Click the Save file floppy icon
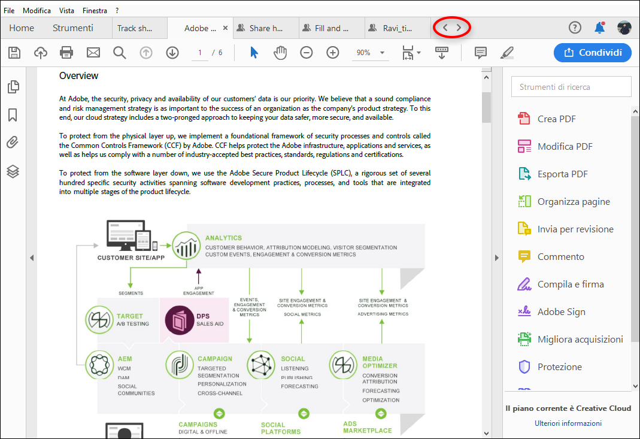Screen dimensions: 640x439 click(14, 53)
